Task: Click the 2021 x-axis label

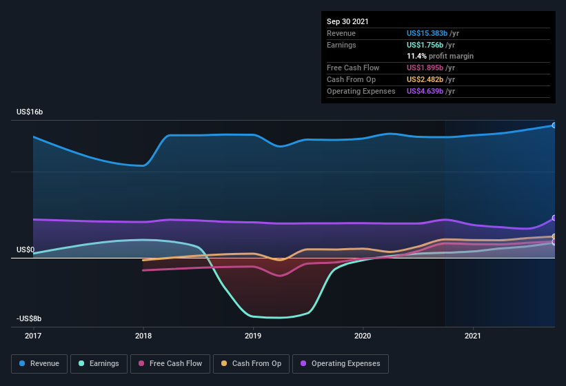Action: coord(472,336)
